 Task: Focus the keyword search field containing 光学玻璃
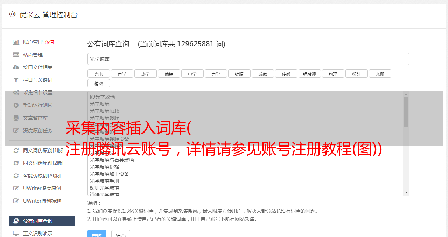[x=248, y=59]
